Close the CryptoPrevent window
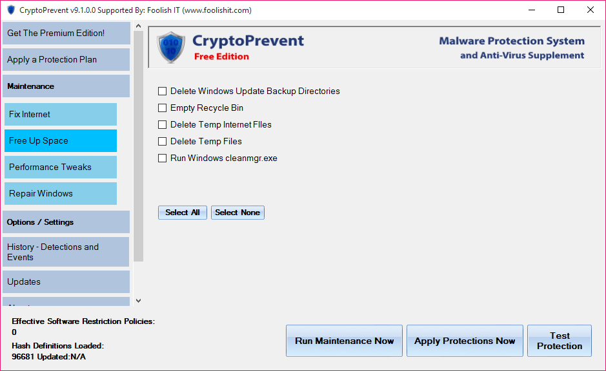This screenshot has height=371, width=606. 590,10
